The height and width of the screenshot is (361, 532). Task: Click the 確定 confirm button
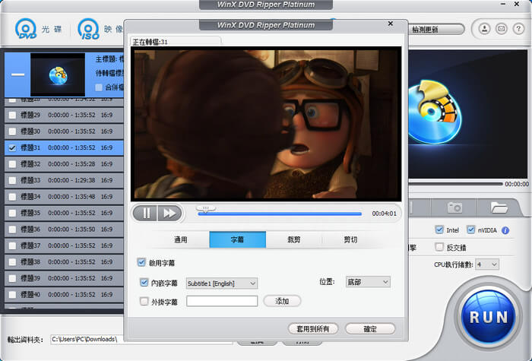coord(370,329)
